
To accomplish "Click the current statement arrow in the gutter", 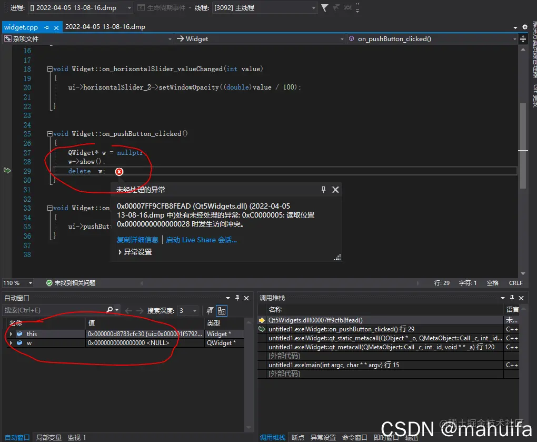I will pyautogui.click(x=7, y=170).
